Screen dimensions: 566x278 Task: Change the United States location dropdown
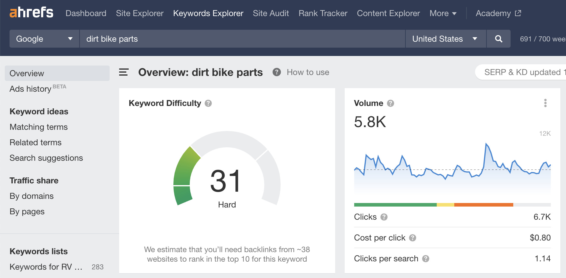445,39
